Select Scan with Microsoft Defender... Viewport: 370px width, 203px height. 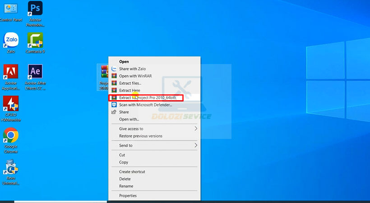coord(145,105)
